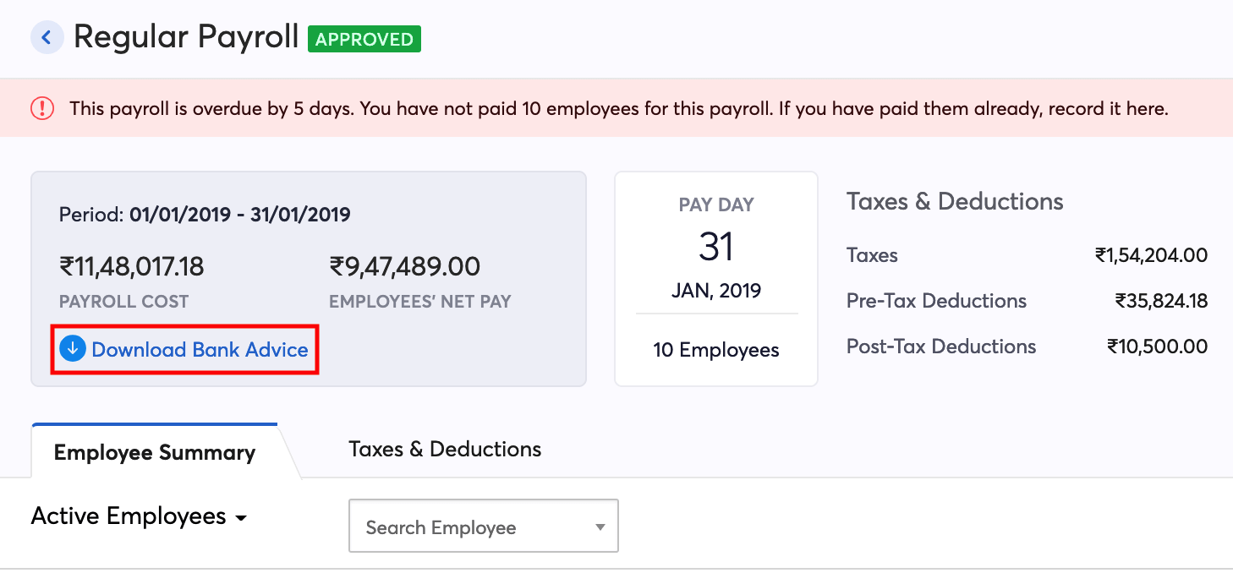Click the download arrow icon for Bank Advice
The height and width of the screenshot is (573, 1233).
click(x=73, y=349)
